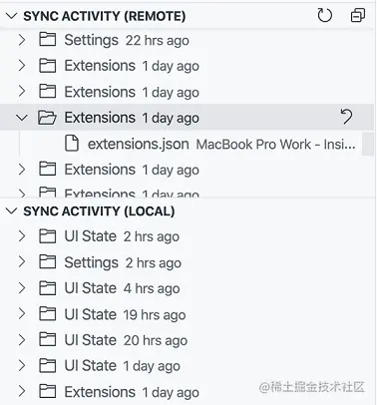Collapse the Sync Activity (Local) section
The image size is (377, 405).
(12, 210)
